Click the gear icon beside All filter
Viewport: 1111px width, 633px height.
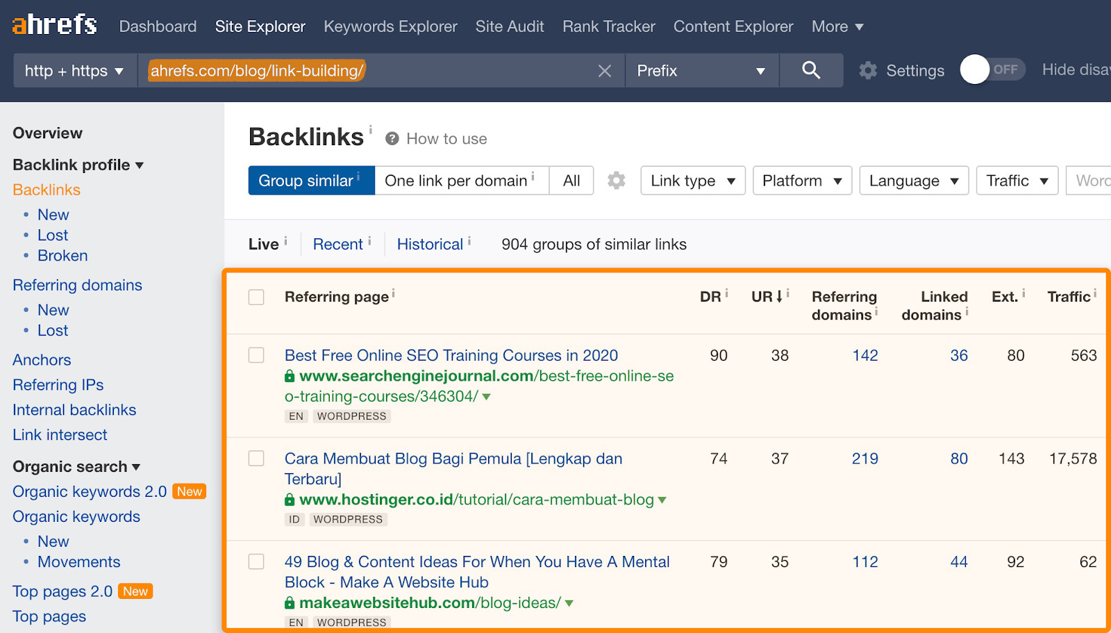tap(616, 181)
